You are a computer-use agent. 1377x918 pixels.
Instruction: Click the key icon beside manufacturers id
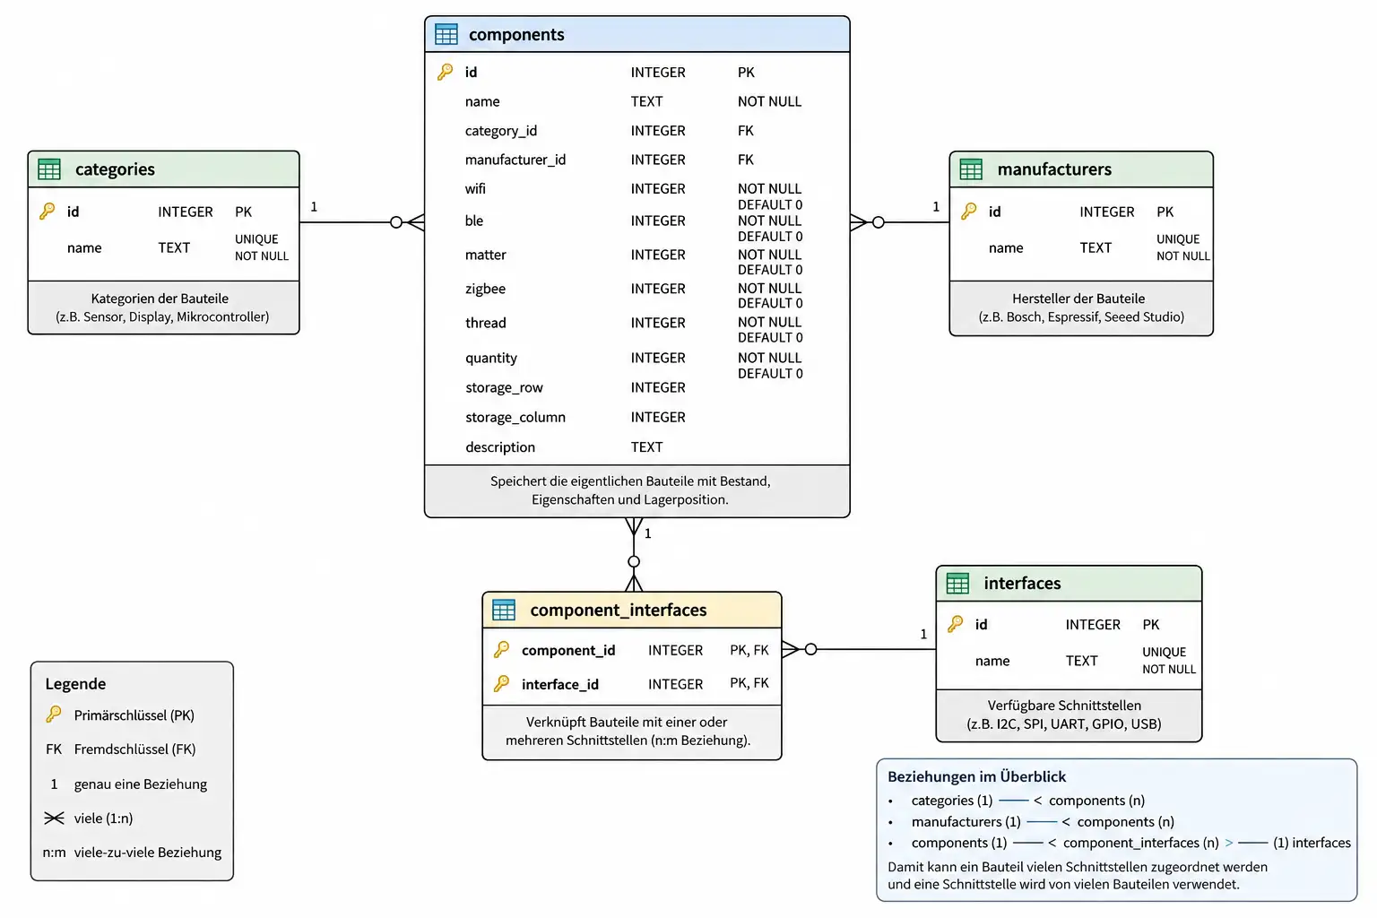pyautogui.click(x=968, y=212)
